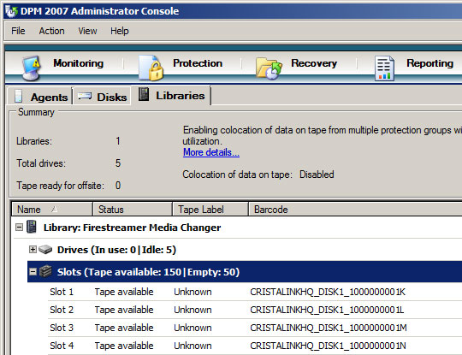Select Slots (Tape available: 150) row
462x355 pixels.
tap(245, 272)
